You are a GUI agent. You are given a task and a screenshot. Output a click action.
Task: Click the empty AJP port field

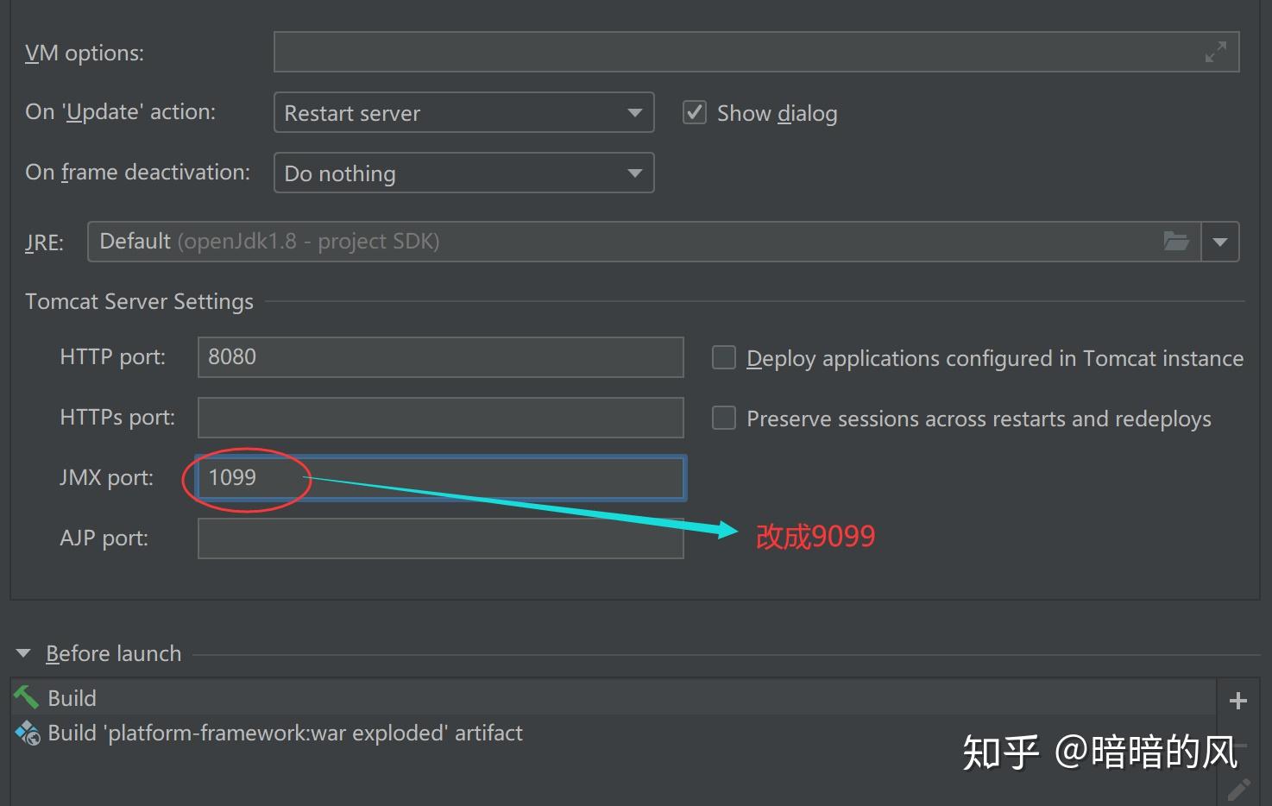pos(440,538)
